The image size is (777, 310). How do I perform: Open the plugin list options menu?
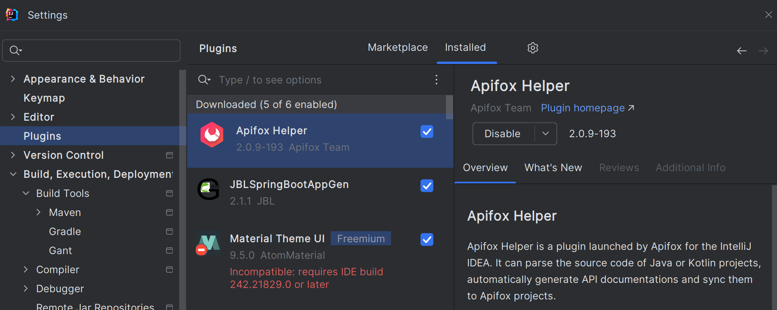(436, 80)
